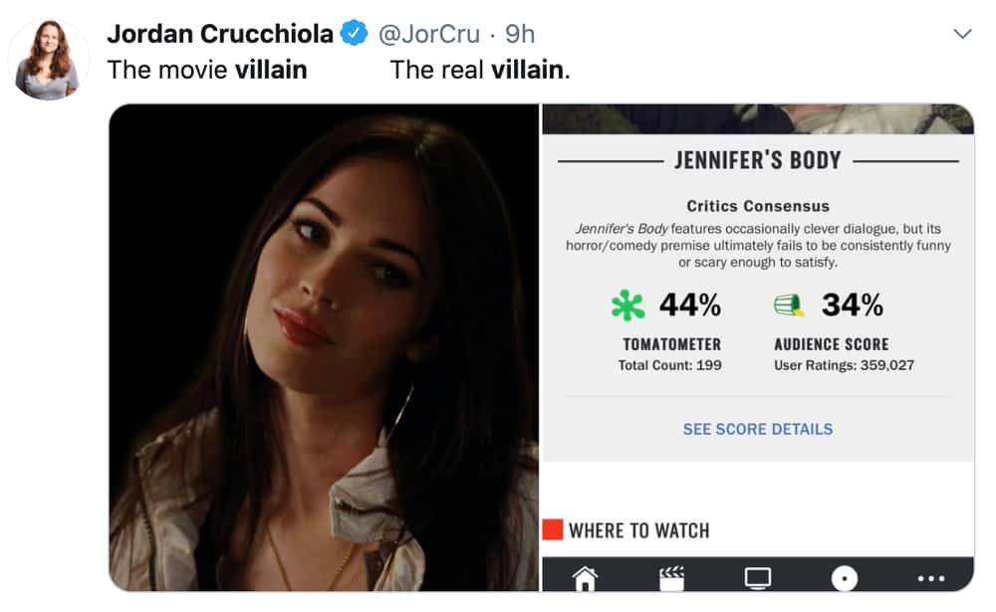Image resolution: width=996 pixels, height=612 pixels.
Task: Open the three-dots more menu icon
Action: coord(931,578)
